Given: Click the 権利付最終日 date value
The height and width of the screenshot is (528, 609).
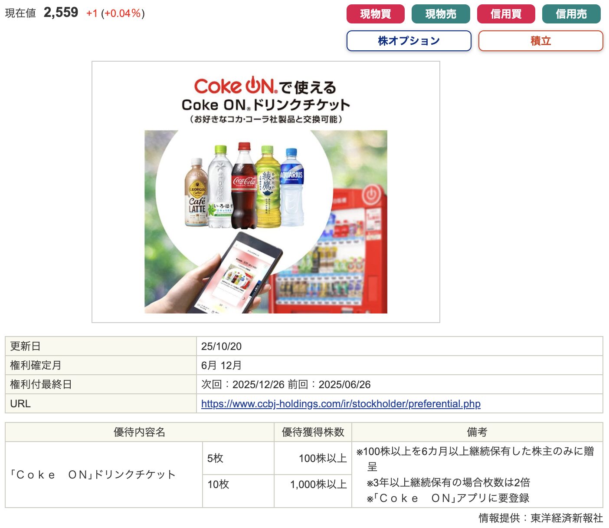Looking at the screenshot, I should click(286, 385).
